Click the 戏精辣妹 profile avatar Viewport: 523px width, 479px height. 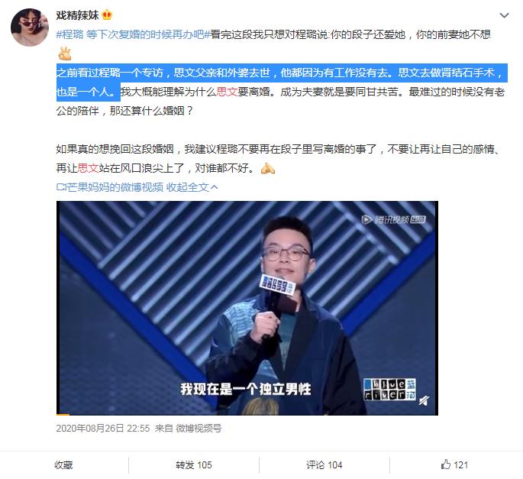[x=30, y=28]
